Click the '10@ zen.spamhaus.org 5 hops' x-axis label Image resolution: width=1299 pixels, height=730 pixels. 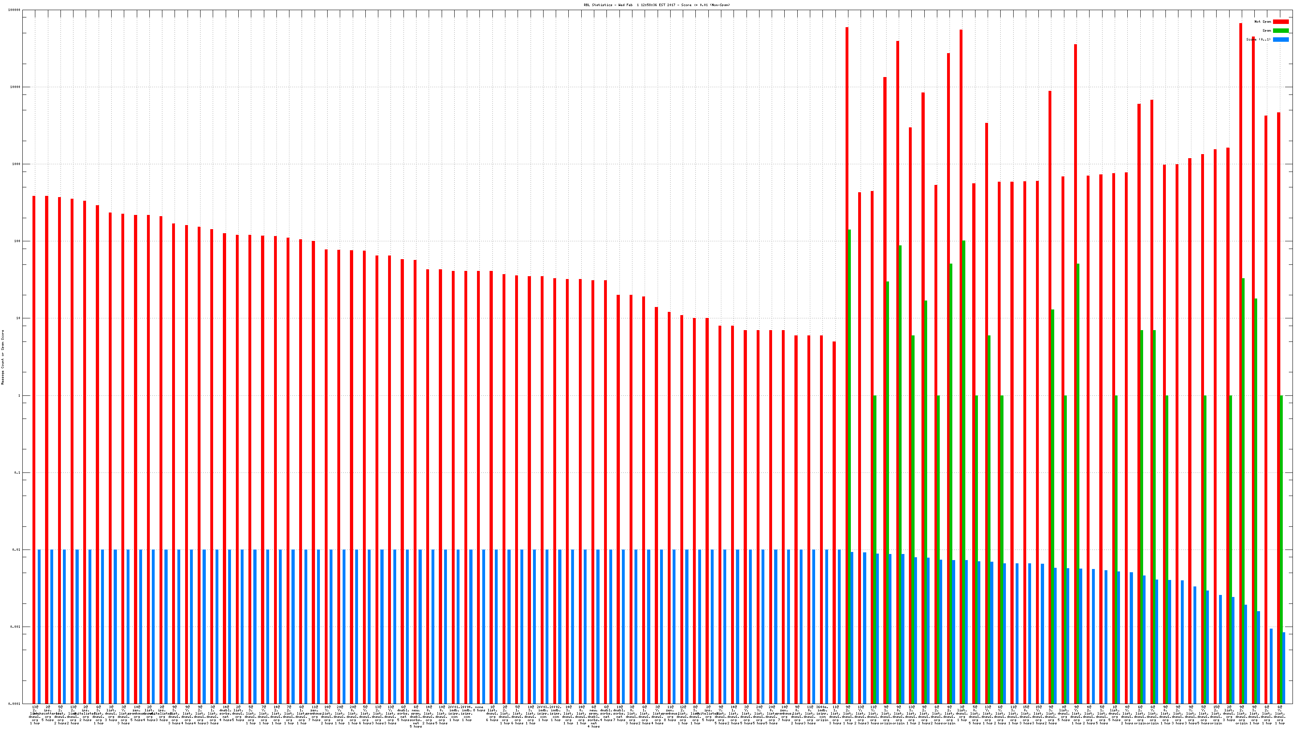[x=137, y=713]
